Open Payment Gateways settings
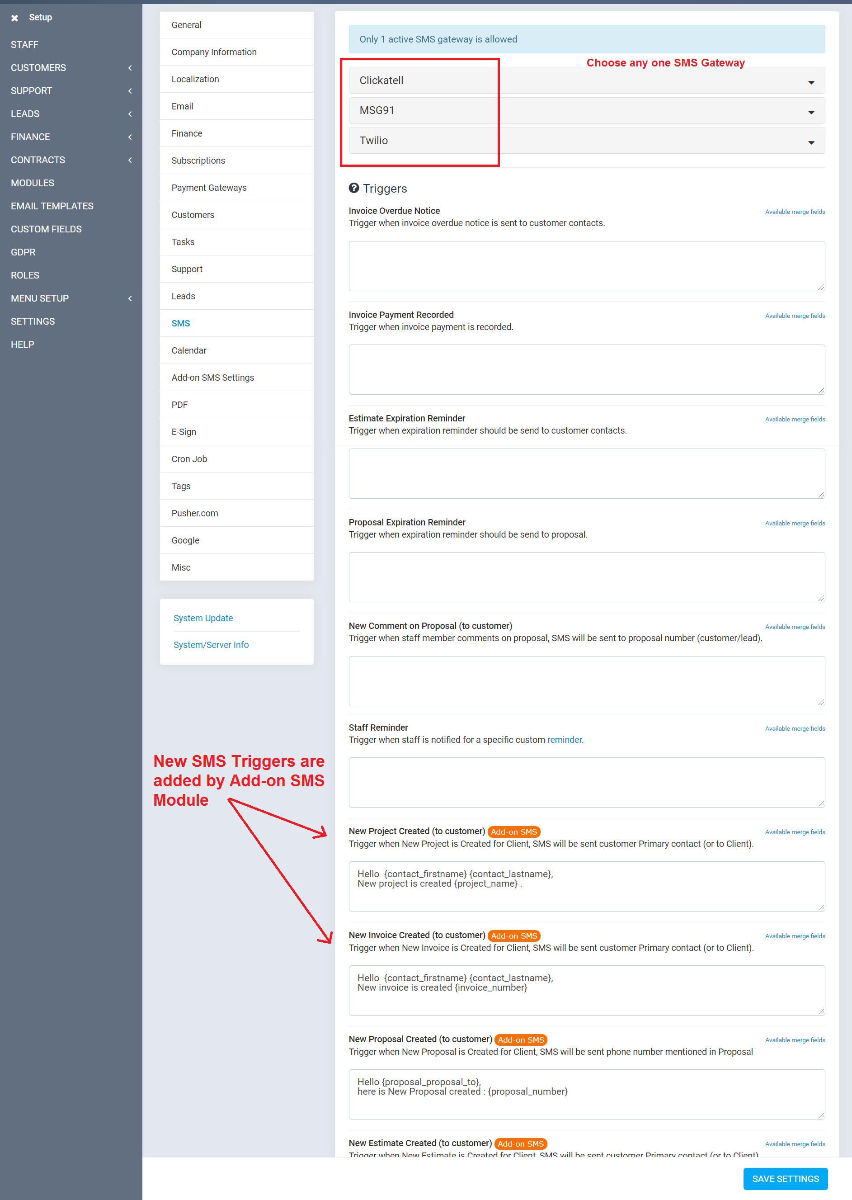The width and height of the screenshot is (852, 1200). 236,188
